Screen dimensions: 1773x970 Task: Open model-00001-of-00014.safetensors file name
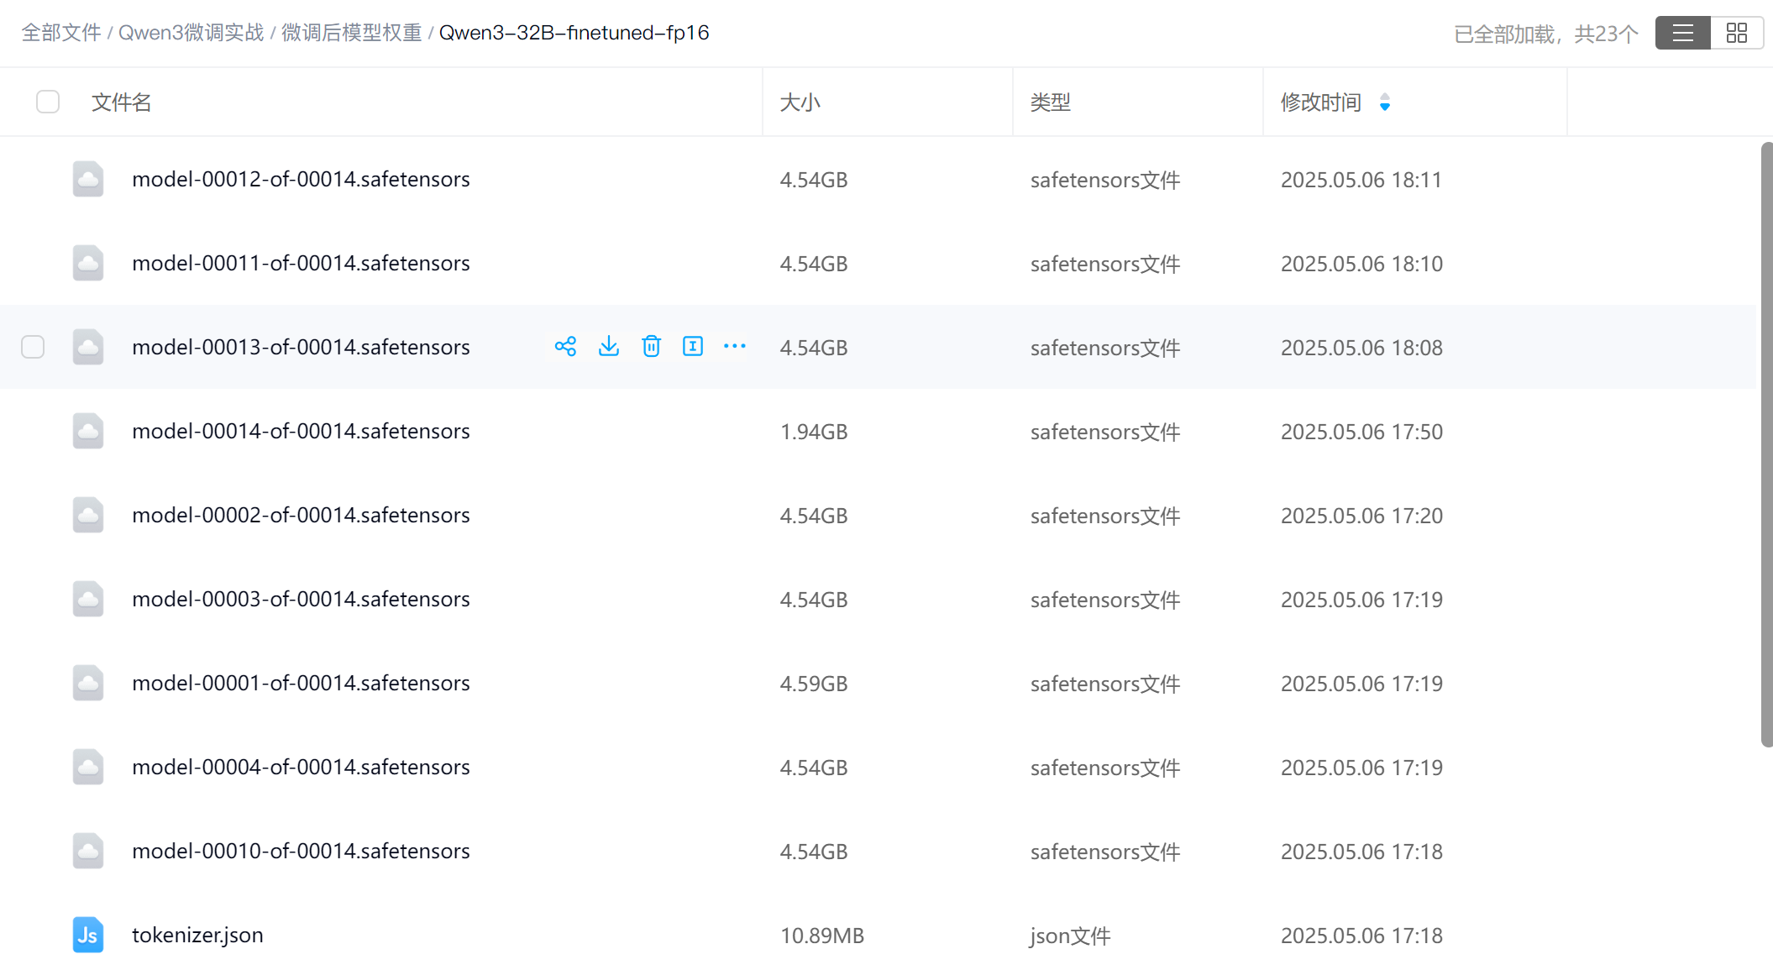pyautogui.click(x=301, y=683)
